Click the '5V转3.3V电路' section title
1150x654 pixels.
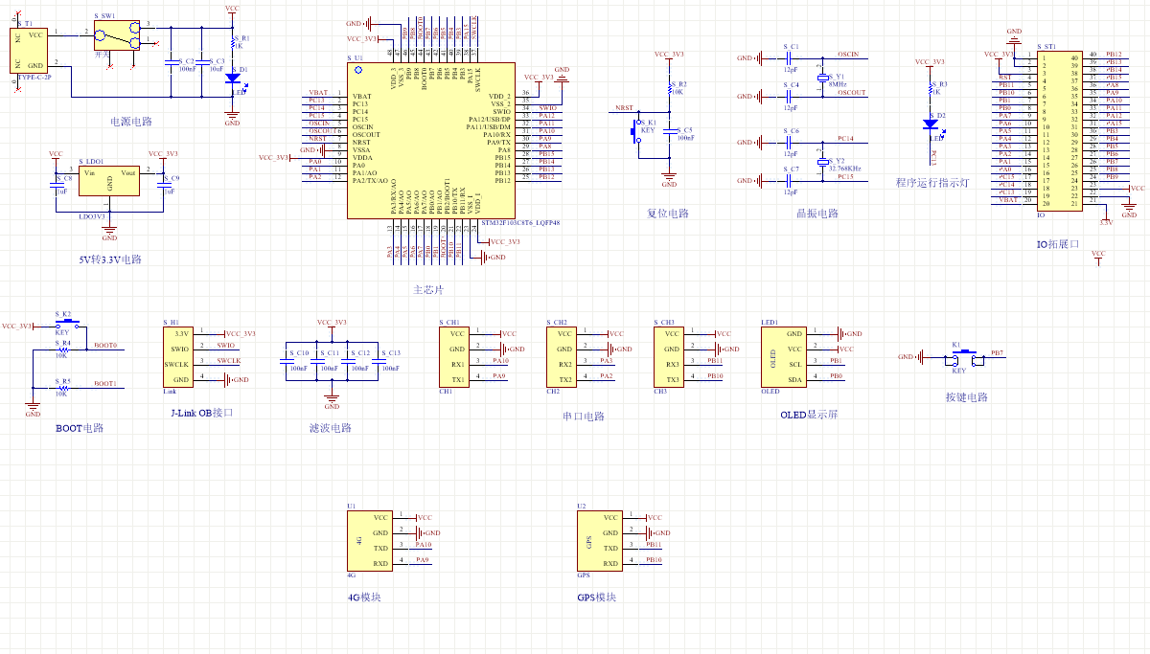point(109,259)
